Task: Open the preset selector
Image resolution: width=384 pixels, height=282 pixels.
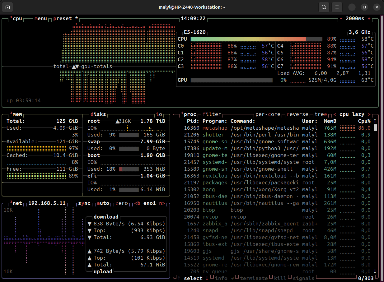Action: [63, 19]
